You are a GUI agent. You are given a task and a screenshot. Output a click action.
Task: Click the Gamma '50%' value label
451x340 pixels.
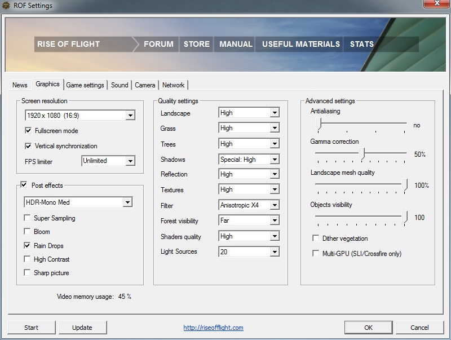click(419, 154)
